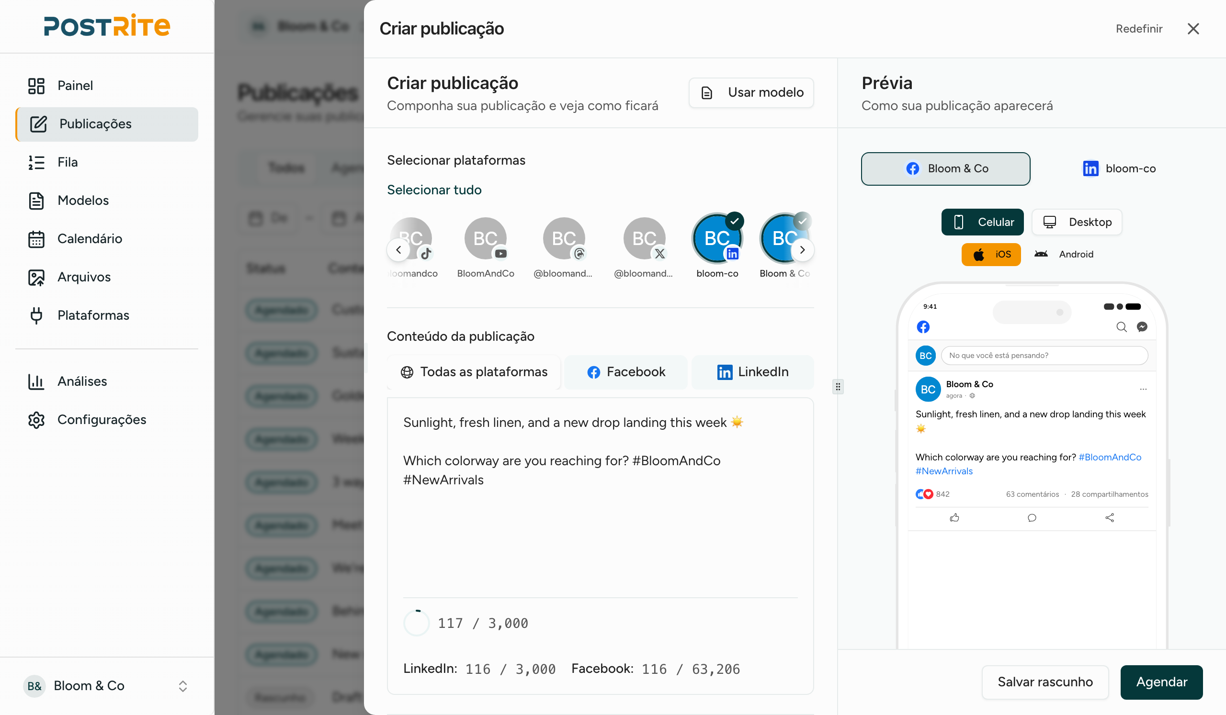Click the Agendar button
Image resolution: width=1226 pixels, height=715 pixels.
(x=1161, y=682)
